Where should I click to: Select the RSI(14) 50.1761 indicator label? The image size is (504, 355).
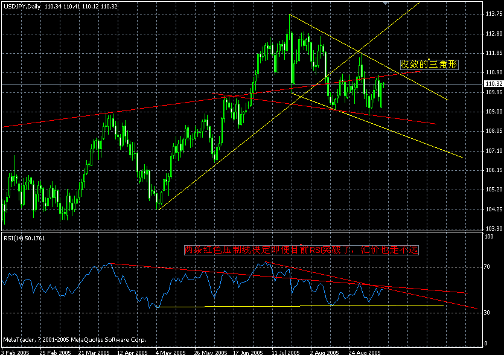point(24,237)
